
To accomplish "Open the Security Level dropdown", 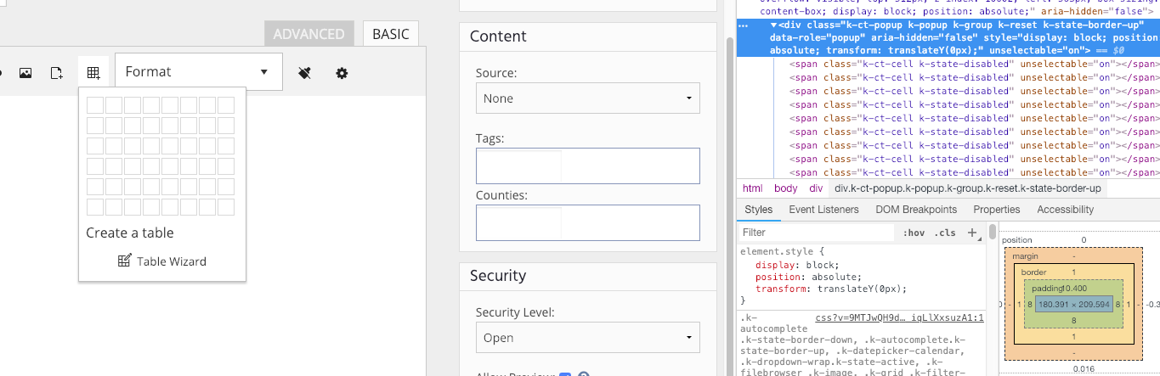I will [587, 338].
